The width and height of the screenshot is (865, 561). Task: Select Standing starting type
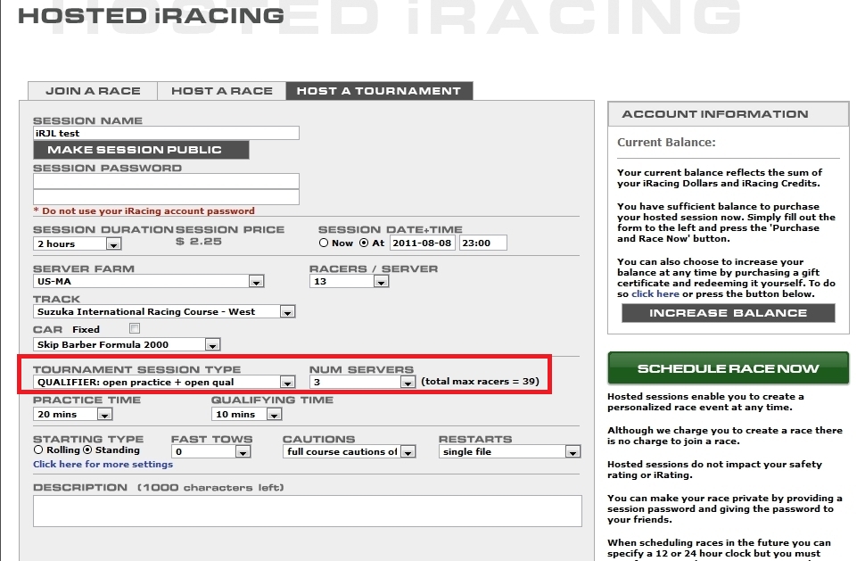pos(87,450)
